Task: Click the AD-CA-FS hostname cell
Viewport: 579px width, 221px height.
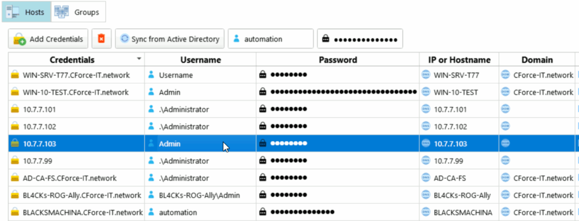Action: point(459,178)
